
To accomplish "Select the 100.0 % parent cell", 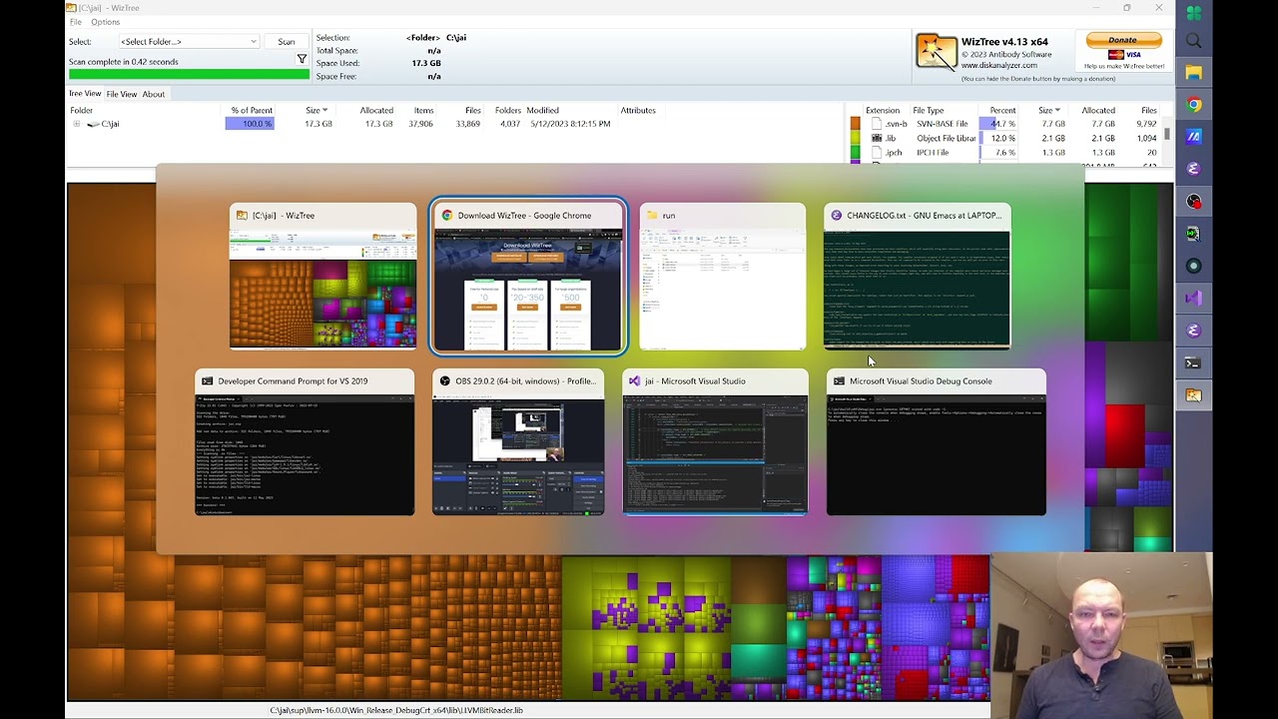I will (x=250, y=124).
